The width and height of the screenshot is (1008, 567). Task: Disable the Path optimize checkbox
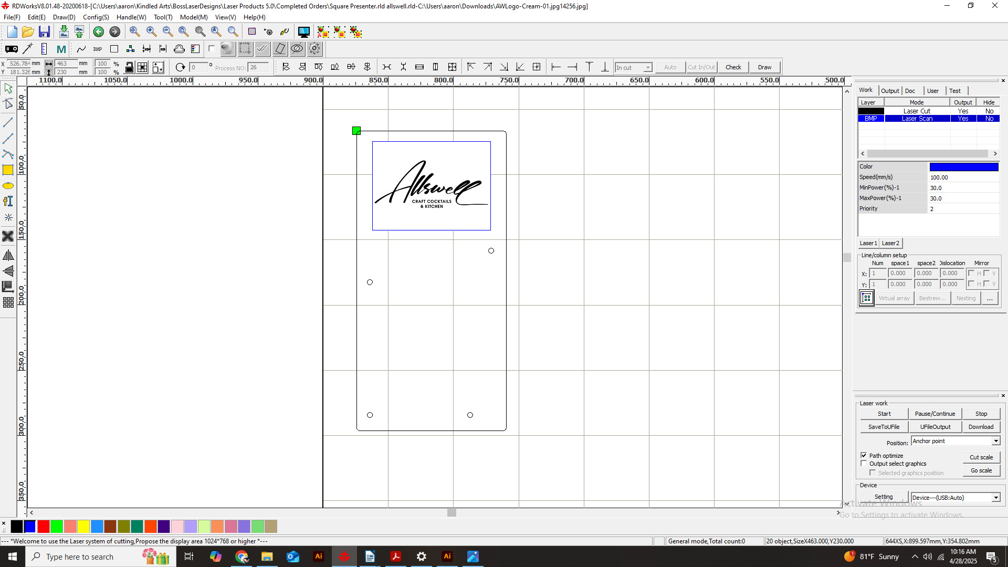(864, 455)
